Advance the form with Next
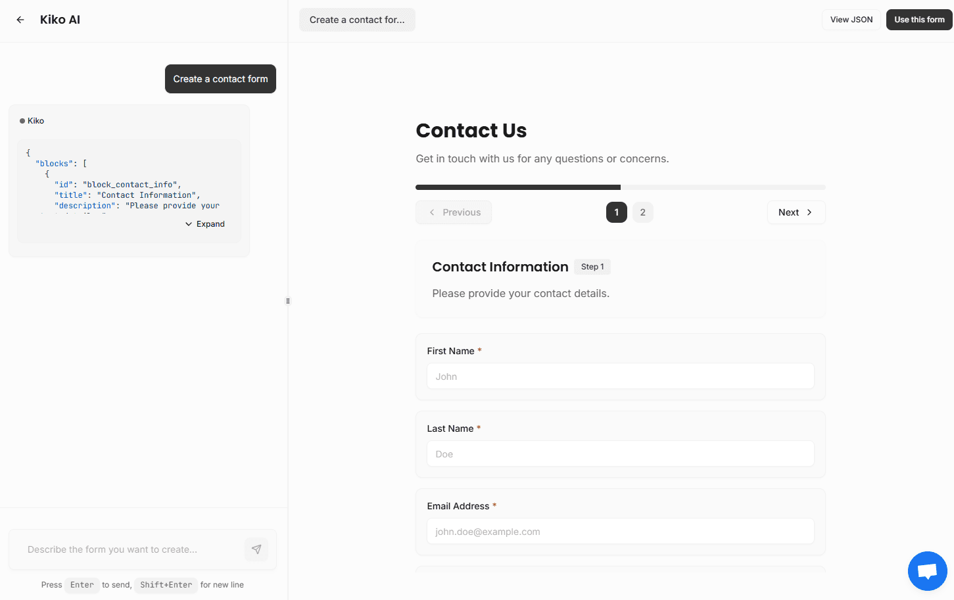Screen dimensions: 954x600 point(796,212)
